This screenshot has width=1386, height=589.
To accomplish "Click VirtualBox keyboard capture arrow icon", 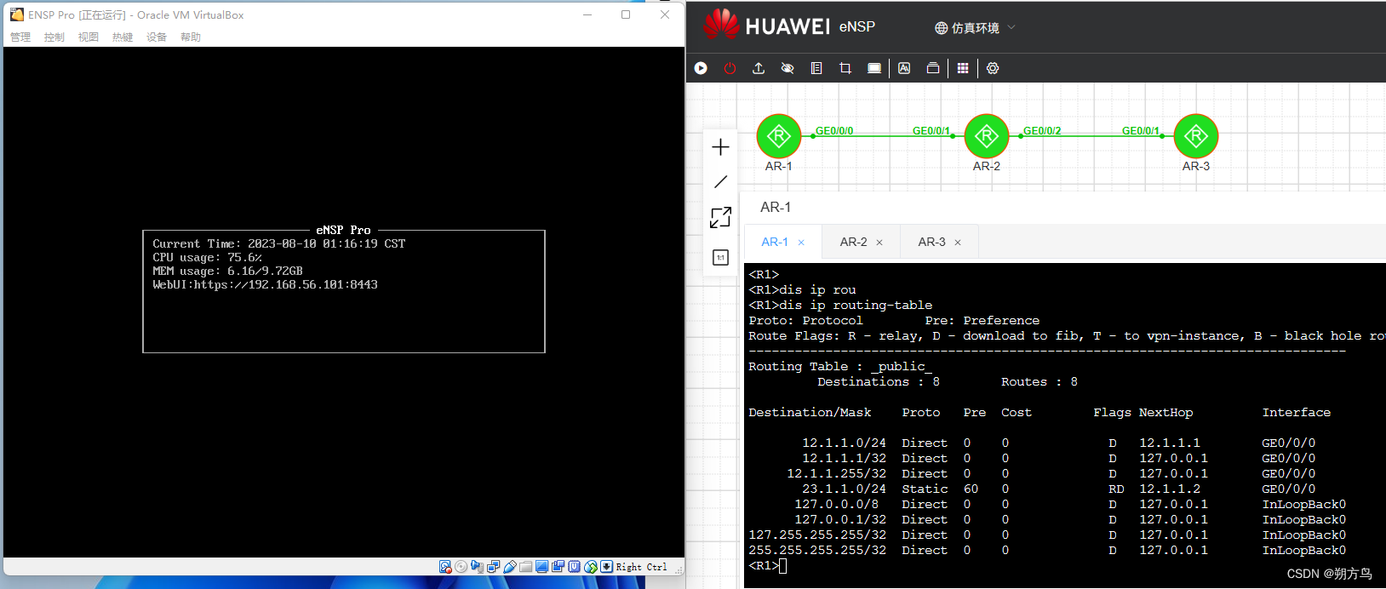I will pos(606,567).
